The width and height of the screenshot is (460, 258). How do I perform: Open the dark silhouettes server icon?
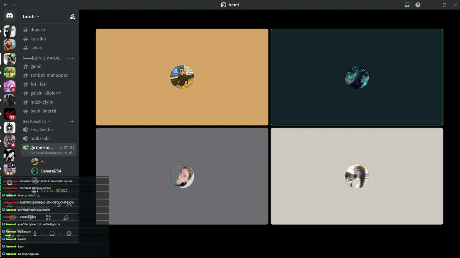click(x=10, y=100)
